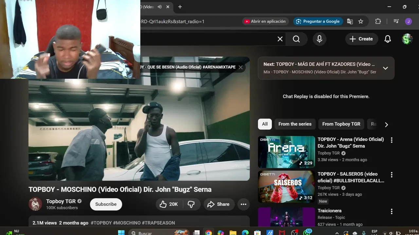Click the #TOPBOY hashtag
The image size is (419, 235).
(101, 223)
